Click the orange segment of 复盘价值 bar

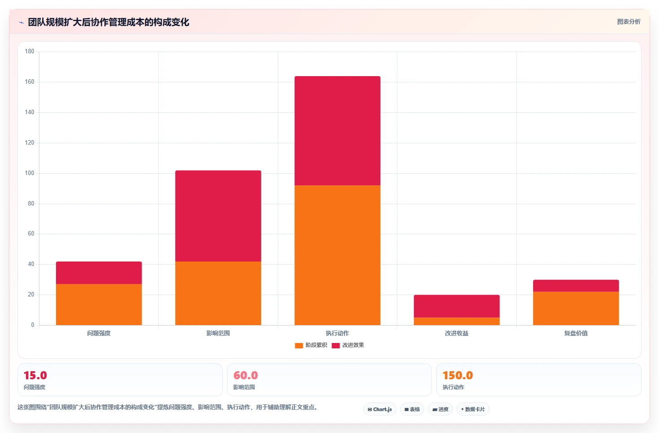point(576,309)
